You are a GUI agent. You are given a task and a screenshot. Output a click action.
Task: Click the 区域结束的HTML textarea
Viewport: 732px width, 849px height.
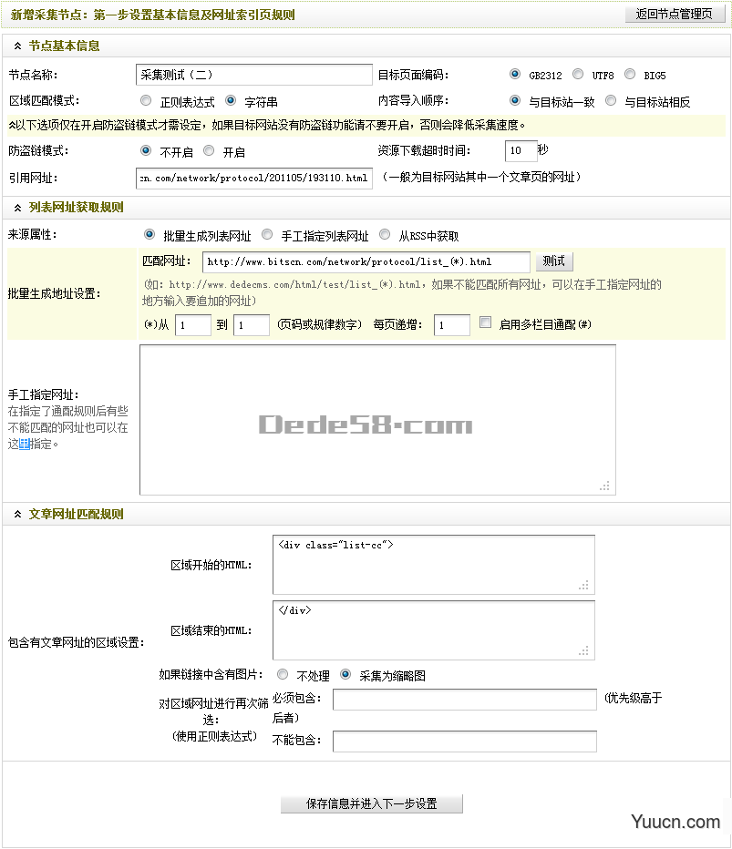click(433, 630)
